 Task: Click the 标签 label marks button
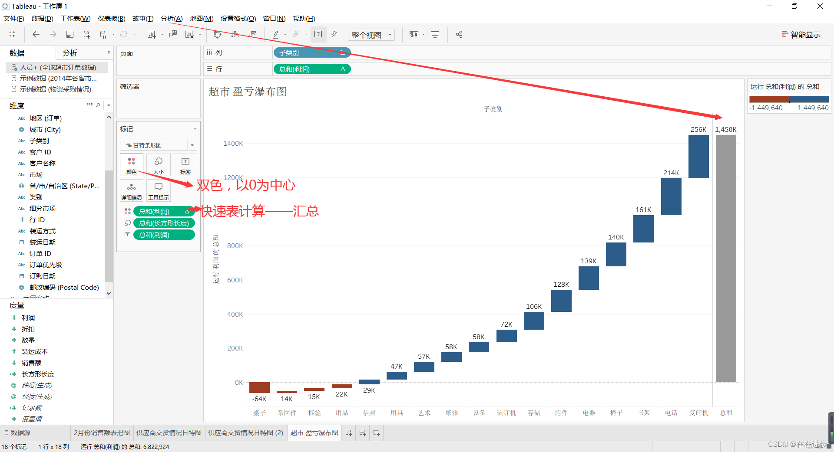(x=185, y=165)
